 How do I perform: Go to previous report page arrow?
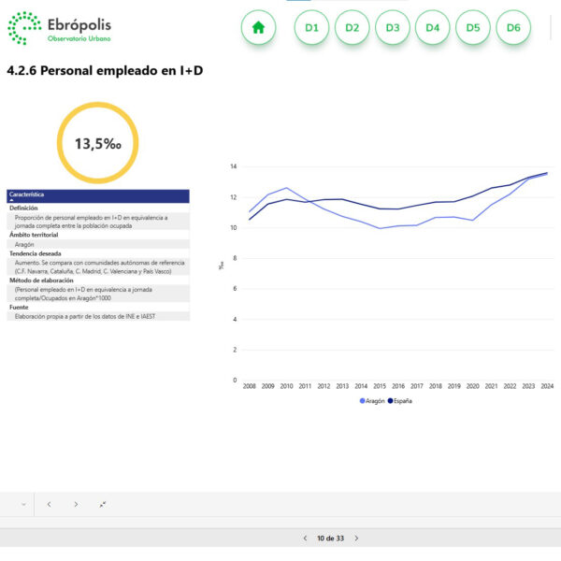click(x=305, y=539)
